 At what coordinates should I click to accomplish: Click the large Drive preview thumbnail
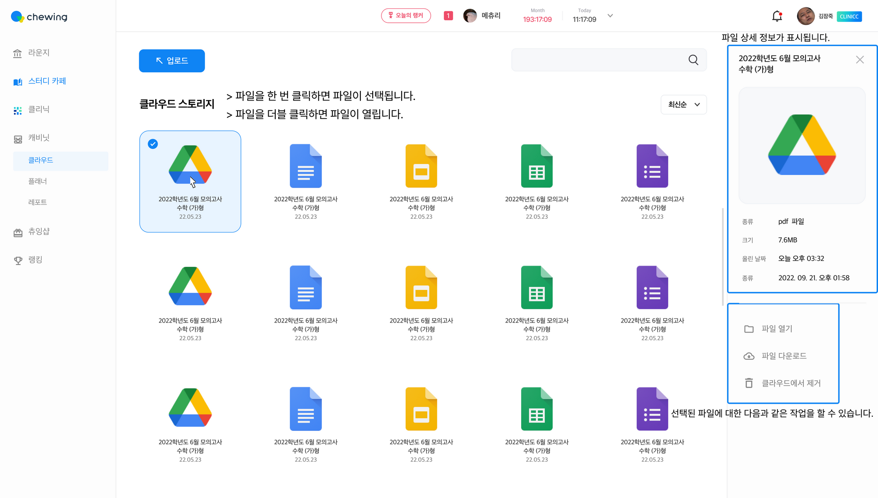(802, 145)
